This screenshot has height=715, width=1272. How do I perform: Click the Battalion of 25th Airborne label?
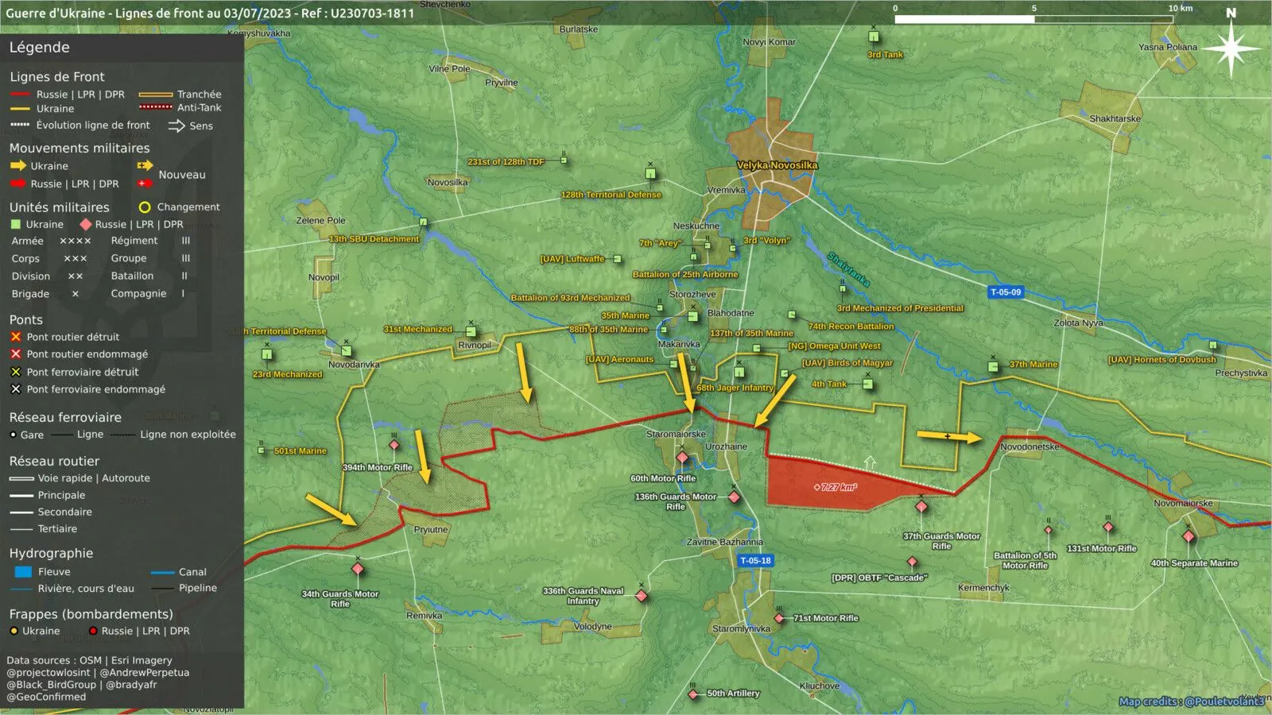[x=685, y=275]
